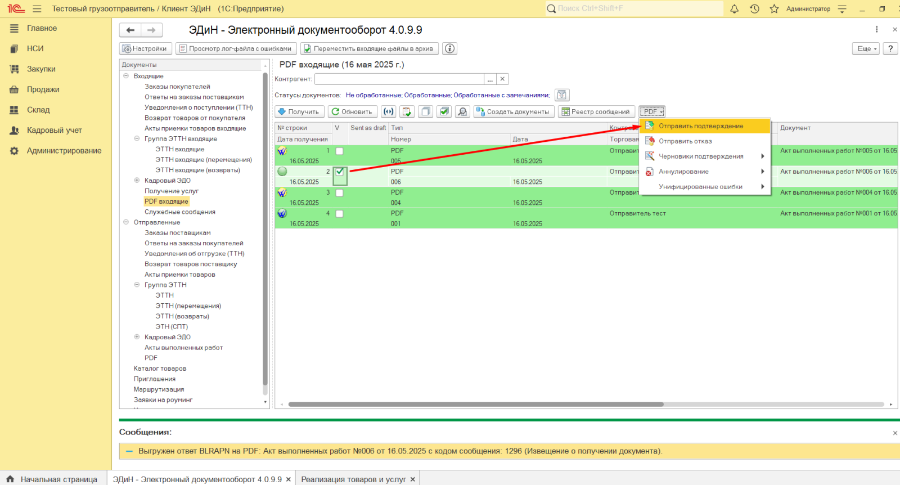Select Отправить подтверждение menu item
The height and width of the screenshot is (485, 900).
point(705,126)
